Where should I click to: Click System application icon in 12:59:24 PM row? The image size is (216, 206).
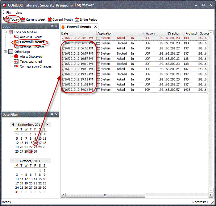tap(98, 90)
